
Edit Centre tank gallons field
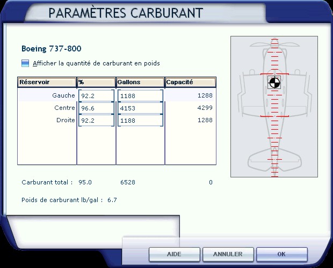140,108
